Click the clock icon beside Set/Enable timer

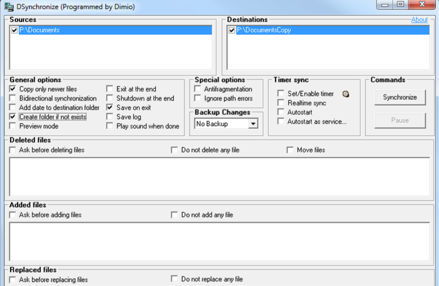[x=346, y=93]
